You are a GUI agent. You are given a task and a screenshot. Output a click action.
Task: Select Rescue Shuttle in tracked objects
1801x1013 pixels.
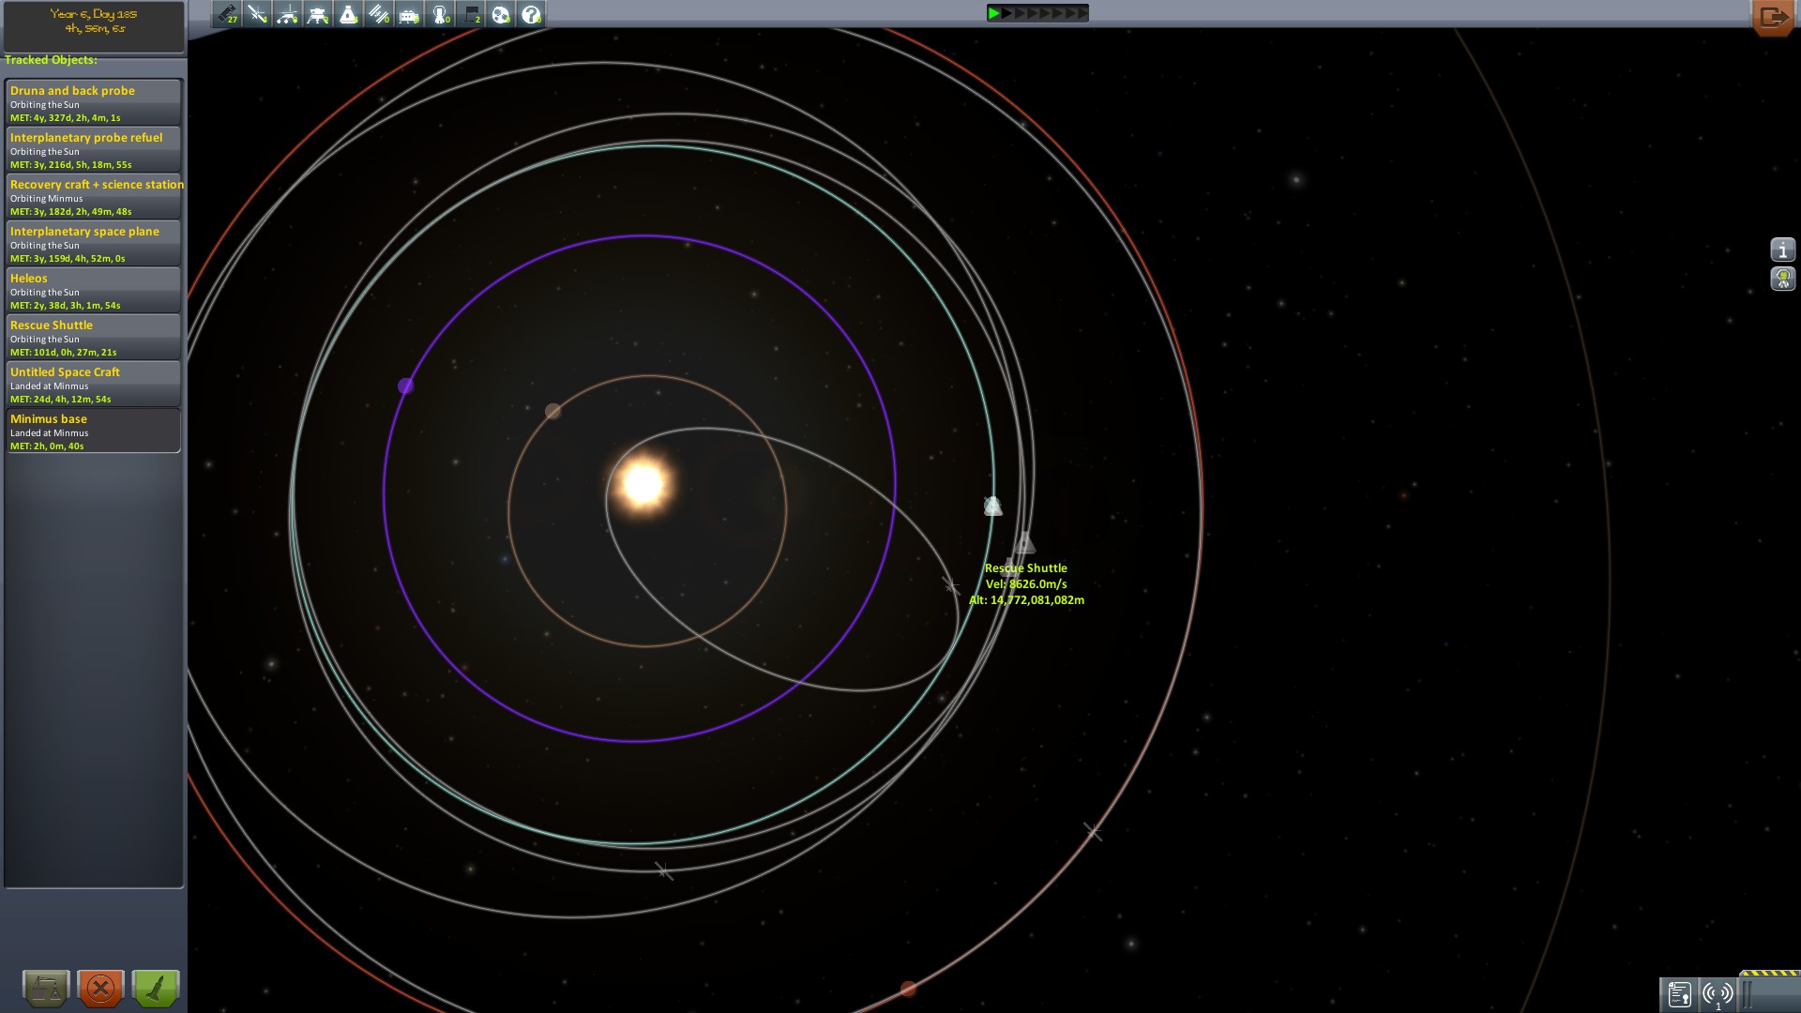pyautogui.click(x=93, y=337)
